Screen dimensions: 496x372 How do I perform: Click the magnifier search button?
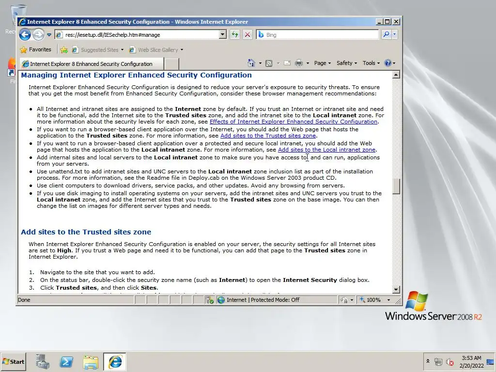tap(386, 34)
